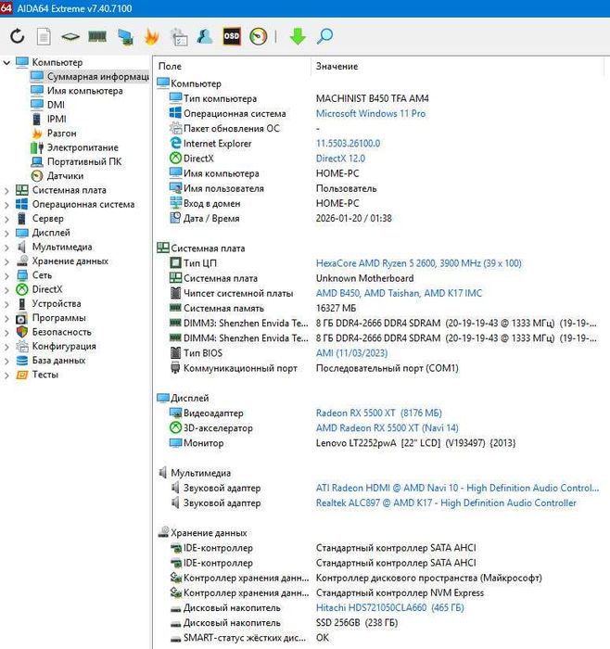Expand the Сеть tree node
The image size is (610, 649).
(6, 275)
